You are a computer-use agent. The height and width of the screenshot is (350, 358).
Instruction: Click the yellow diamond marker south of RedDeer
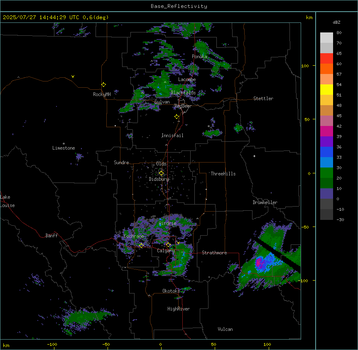[177, 117]
